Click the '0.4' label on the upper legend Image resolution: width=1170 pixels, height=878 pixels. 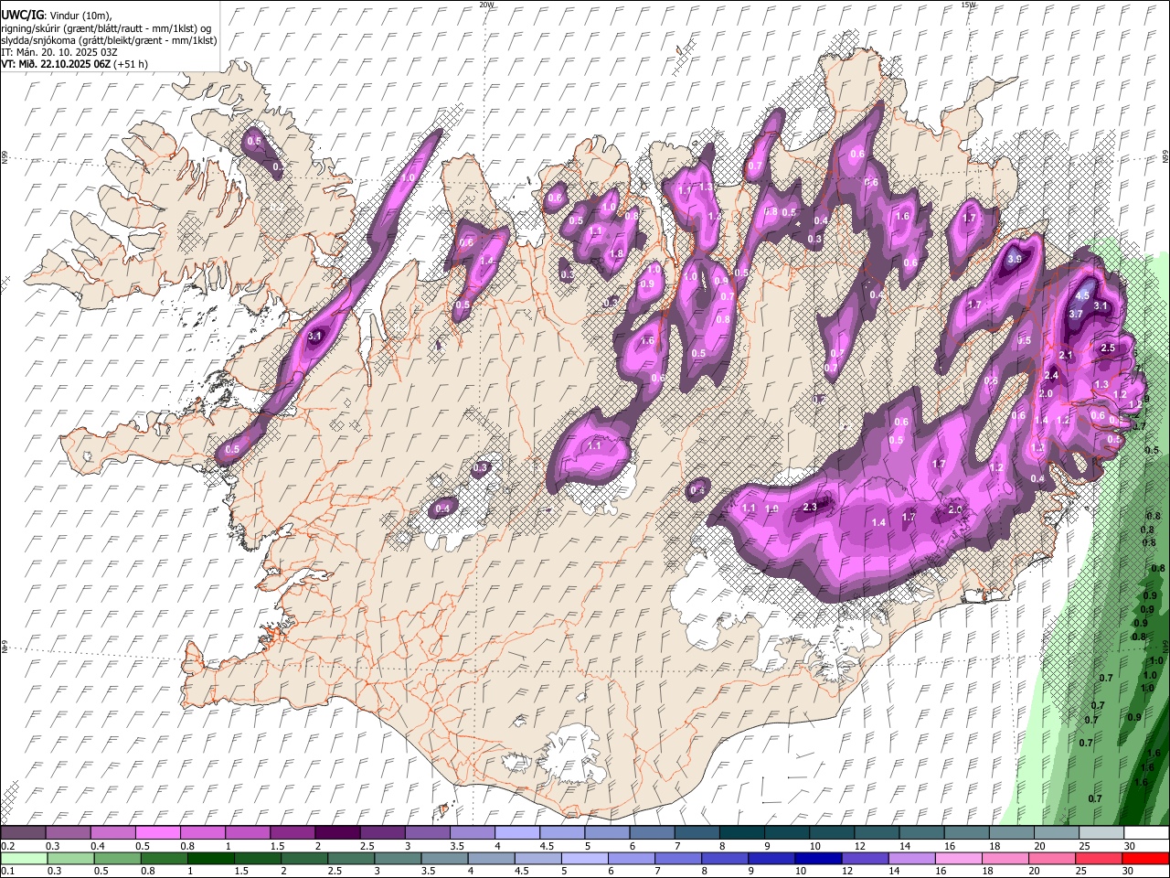(x=98, y=846)
